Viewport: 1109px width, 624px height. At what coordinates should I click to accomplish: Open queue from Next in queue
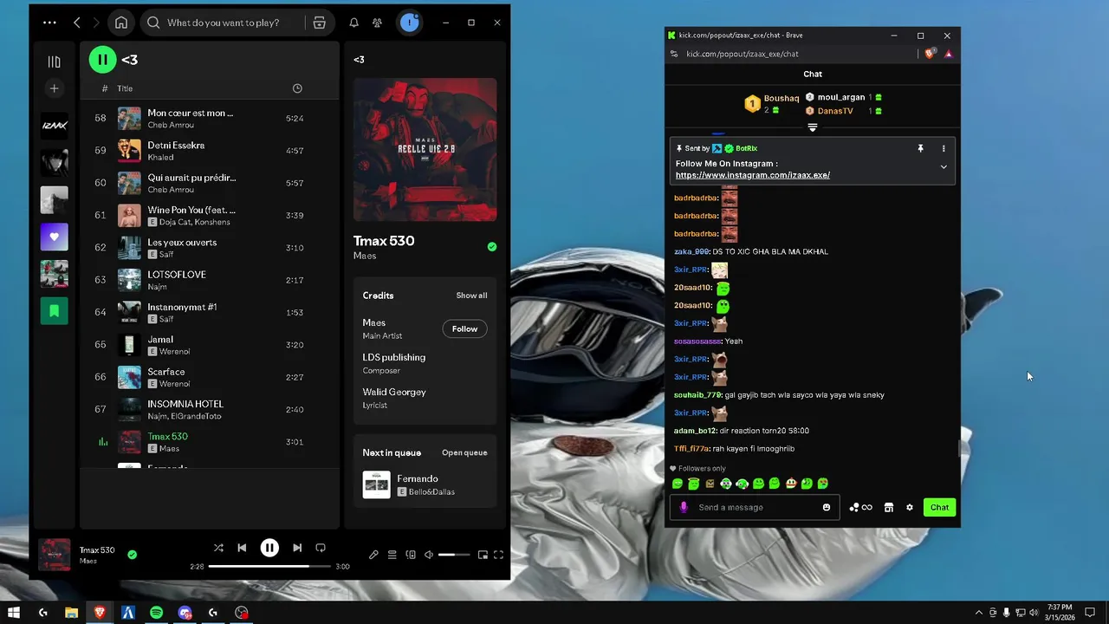click(464, 452)
